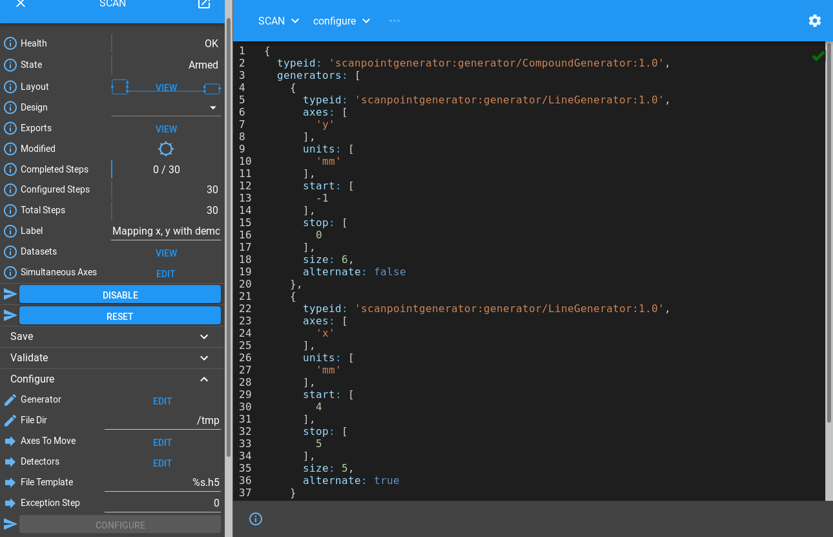Open the SCAN breadcrumb dropdown

point(279,21)
